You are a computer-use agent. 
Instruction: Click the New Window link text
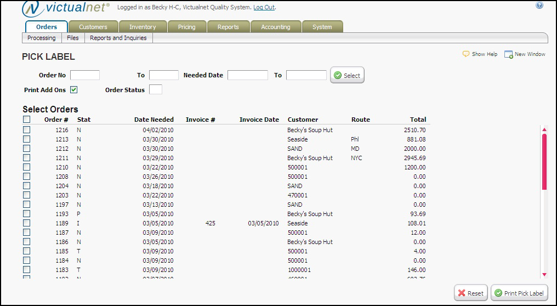pyautogui.click(x=530, y=54)
